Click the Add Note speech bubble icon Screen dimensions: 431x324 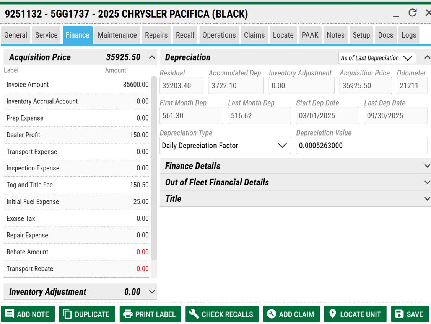[9, 314]
